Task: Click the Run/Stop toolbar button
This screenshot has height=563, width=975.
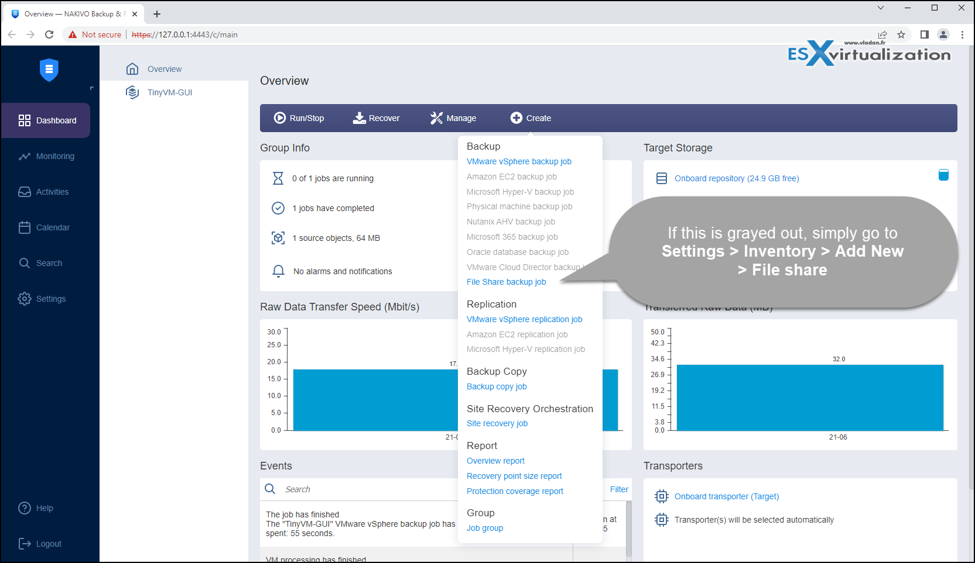Action: click(x=299, y=118)
